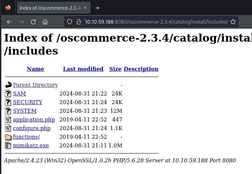The height and width of the screenshot is (174, 252).
Task: Show the insecure connection padlock info
Action: pos(79,22)
